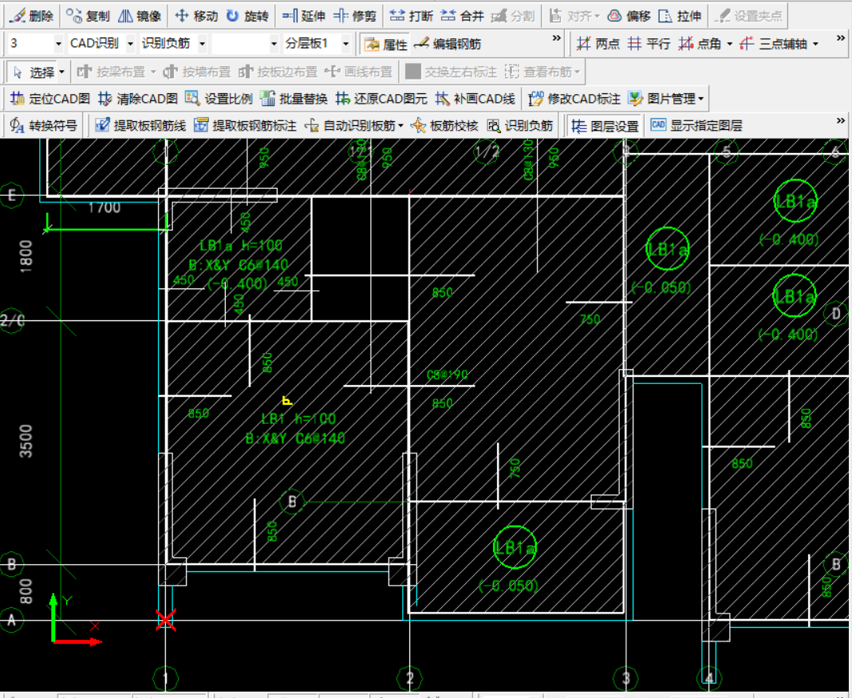Click the 合并 (merge) tool
The image size is (852, 698).
click(x=463, y=16)
